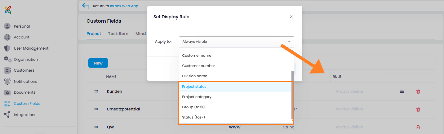Delete the Kunden custom field
Viewport: 444px width, 134px height.
pos(418,92)
